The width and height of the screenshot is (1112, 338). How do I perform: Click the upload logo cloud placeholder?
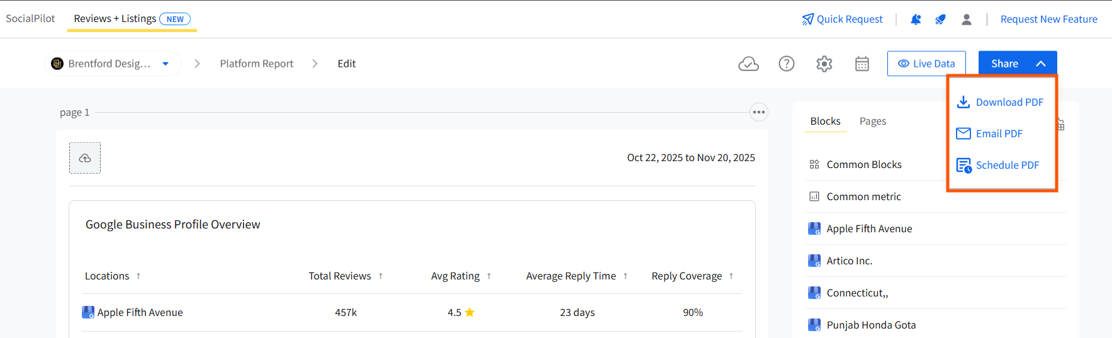click(x=85, y=158)
